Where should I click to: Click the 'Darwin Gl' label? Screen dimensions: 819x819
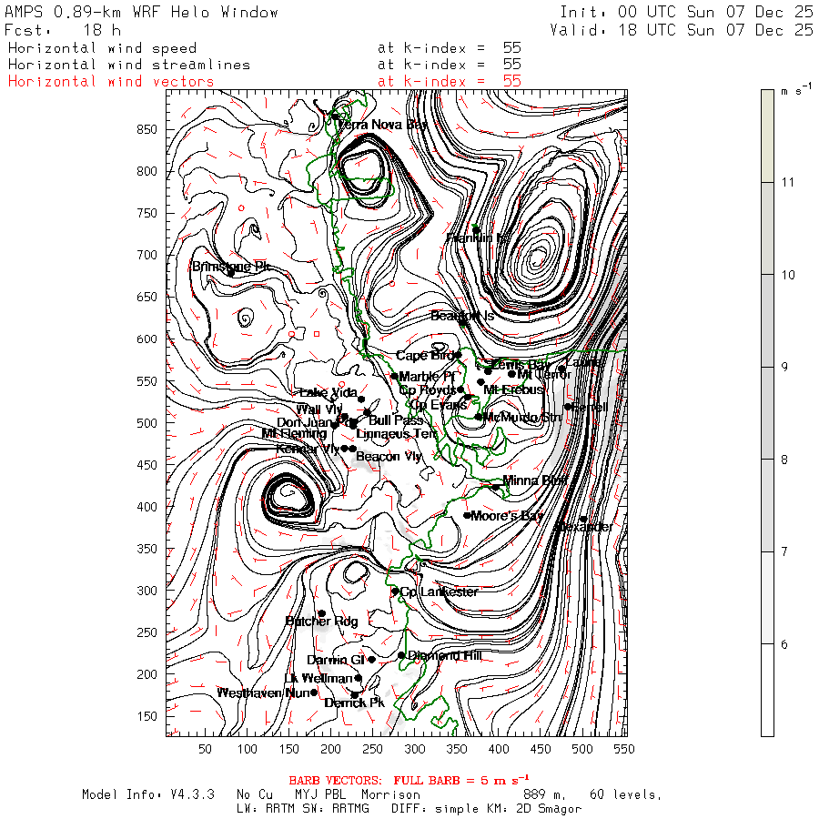click(x=335, y=660)
